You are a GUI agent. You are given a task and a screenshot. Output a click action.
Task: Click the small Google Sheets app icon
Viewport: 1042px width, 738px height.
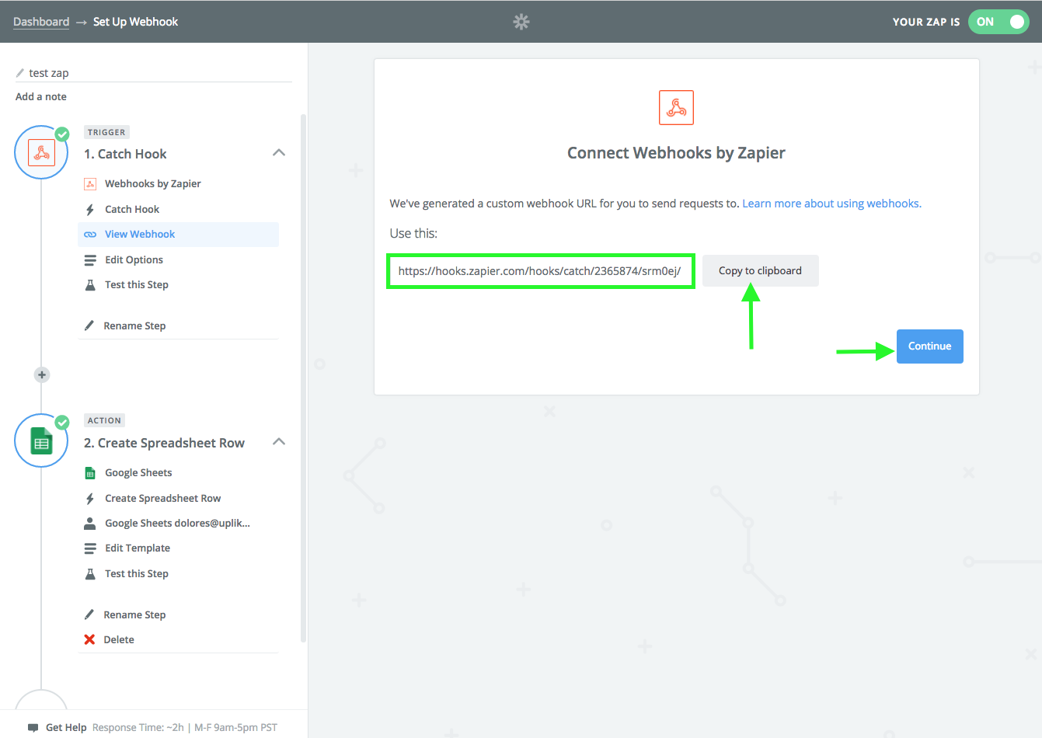pyautogui.click(x=90, y=473)
